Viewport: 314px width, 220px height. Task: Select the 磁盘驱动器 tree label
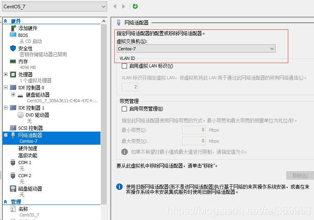click(30, 189)
